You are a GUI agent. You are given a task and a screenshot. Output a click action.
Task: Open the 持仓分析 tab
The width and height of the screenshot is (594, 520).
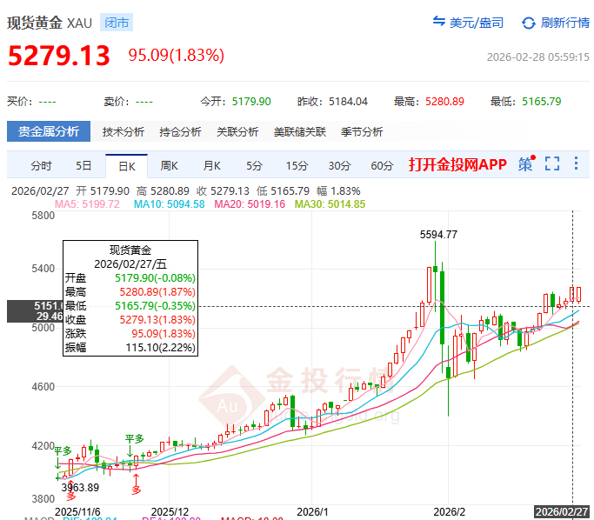tap(180, 132)
